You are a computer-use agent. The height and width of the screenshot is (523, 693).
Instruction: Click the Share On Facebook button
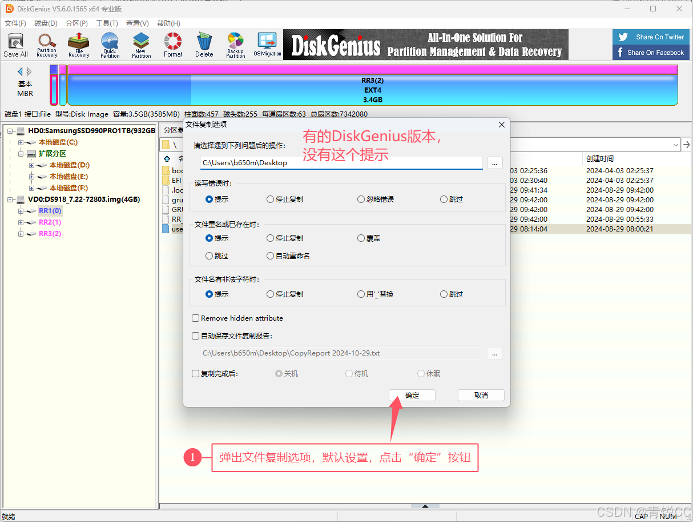pyautogui.click(x=650, y=53)
